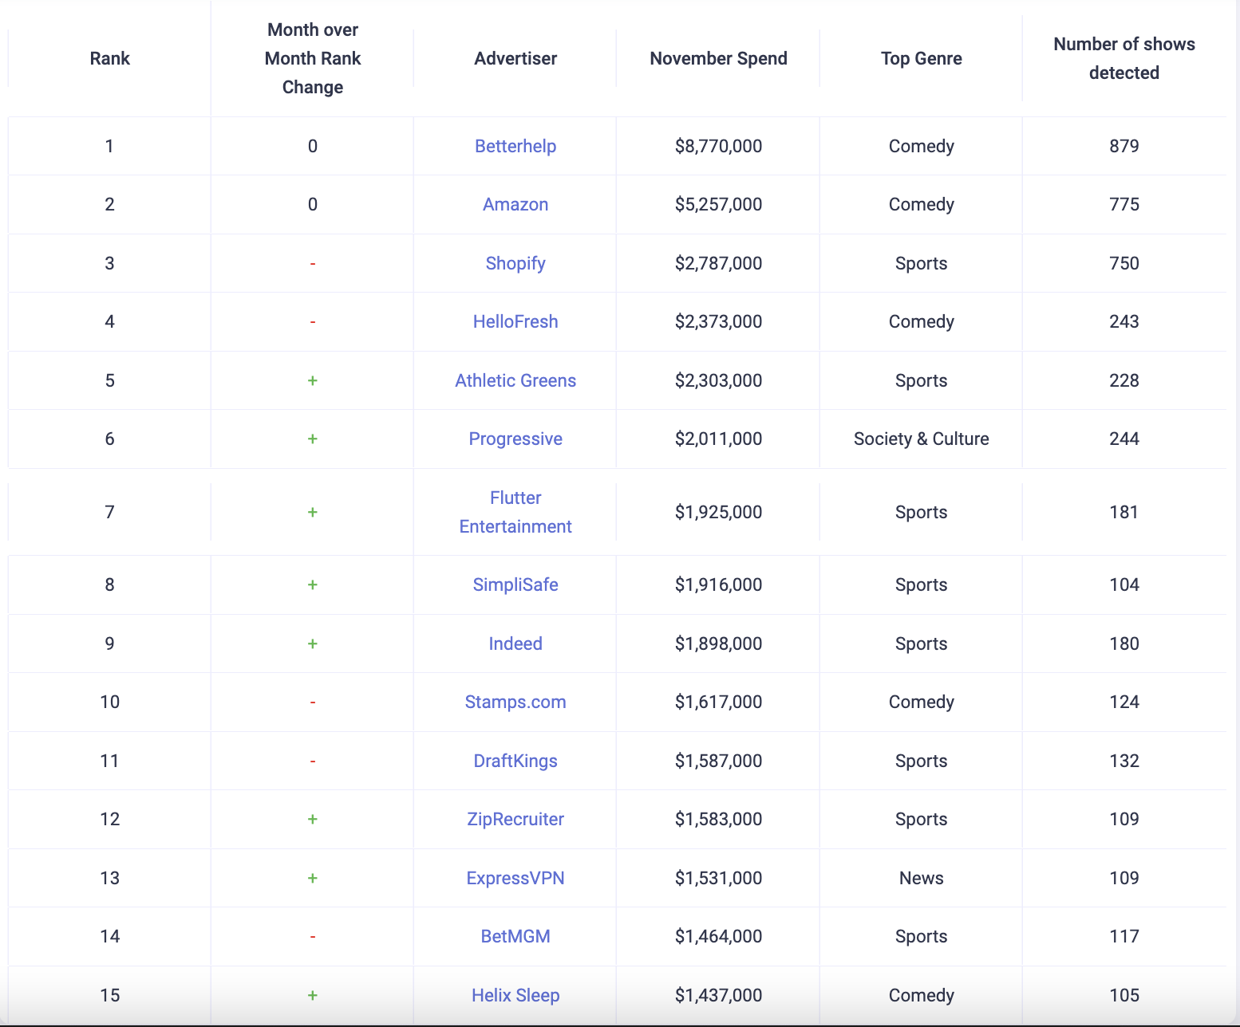
Task: Select the Advertiser column header
Action: (515, 58)
